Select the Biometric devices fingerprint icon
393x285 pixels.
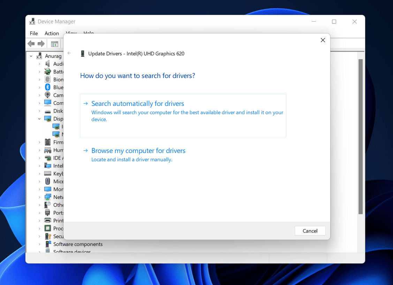pos(48,79)
